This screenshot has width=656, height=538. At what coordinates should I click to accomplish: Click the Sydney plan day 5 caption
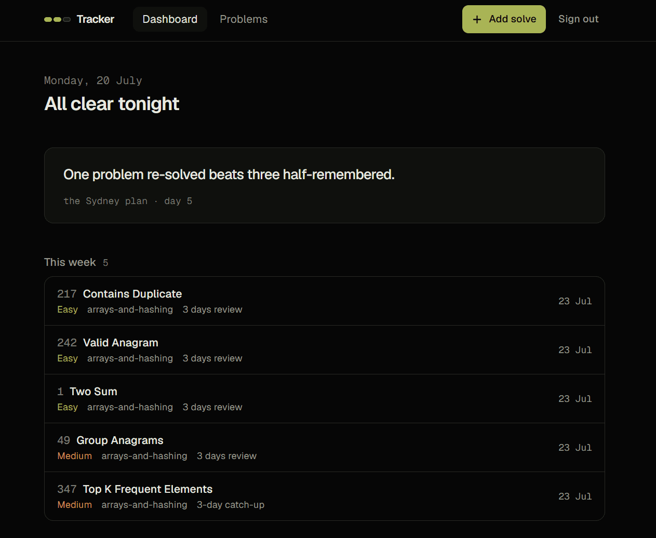[x=128, y=201]
